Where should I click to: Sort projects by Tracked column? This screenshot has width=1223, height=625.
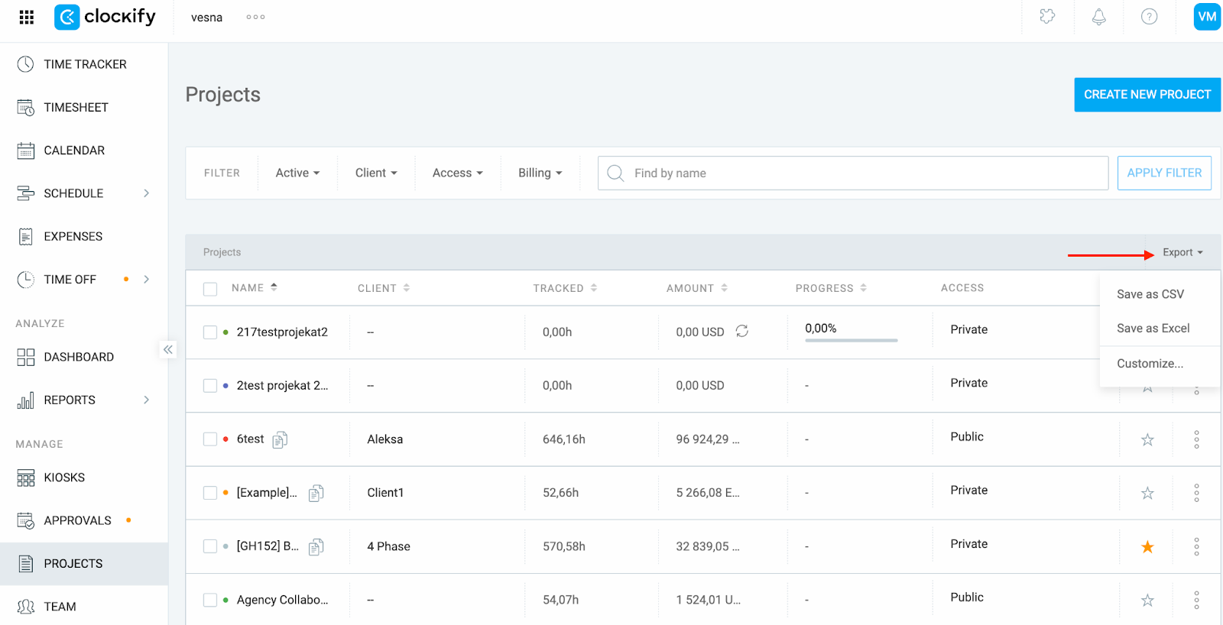565,288
